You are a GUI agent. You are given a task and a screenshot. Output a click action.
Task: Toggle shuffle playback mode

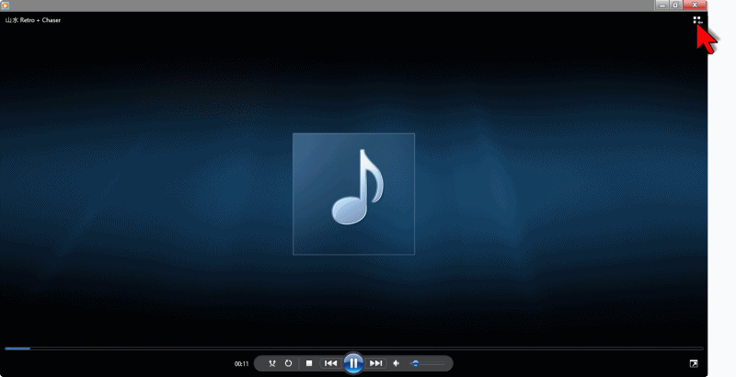click(271, 363)
